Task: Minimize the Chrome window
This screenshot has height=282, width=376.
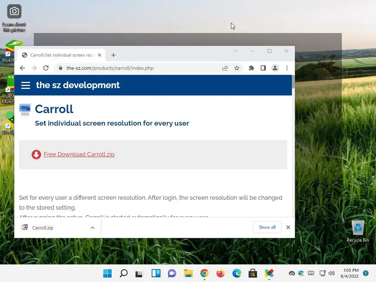Action: [x=253, y=51]
